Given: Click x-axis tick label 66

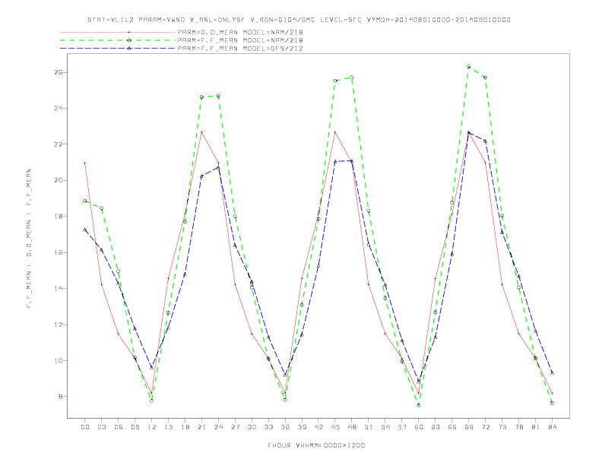Looking at the screenshot, I should click(452, 427).
